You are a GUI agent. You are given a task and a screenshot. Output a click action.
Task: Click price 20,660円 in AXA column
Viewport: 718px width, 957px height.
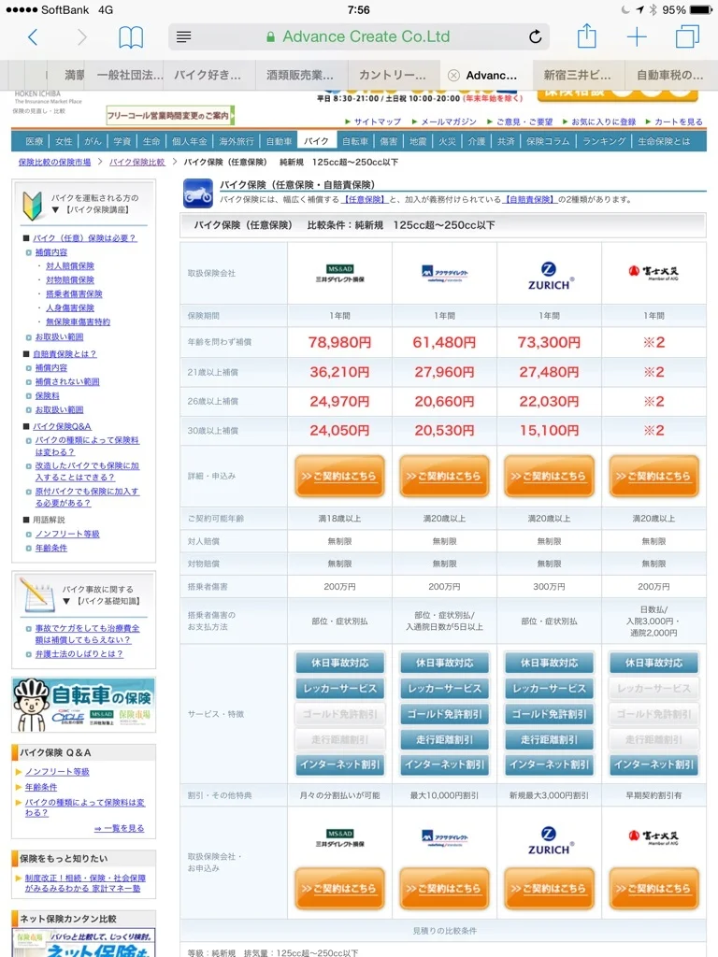click(444, 402)
